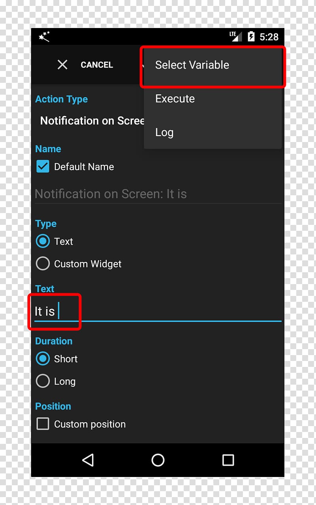Select the Custom Widget radio button
The image size is (316, 505).
(x=43, y=264)
